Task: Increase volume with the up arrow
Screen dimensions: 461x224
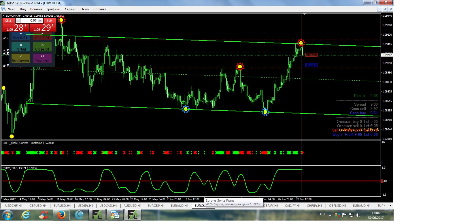Action: (x=40, y=21)
